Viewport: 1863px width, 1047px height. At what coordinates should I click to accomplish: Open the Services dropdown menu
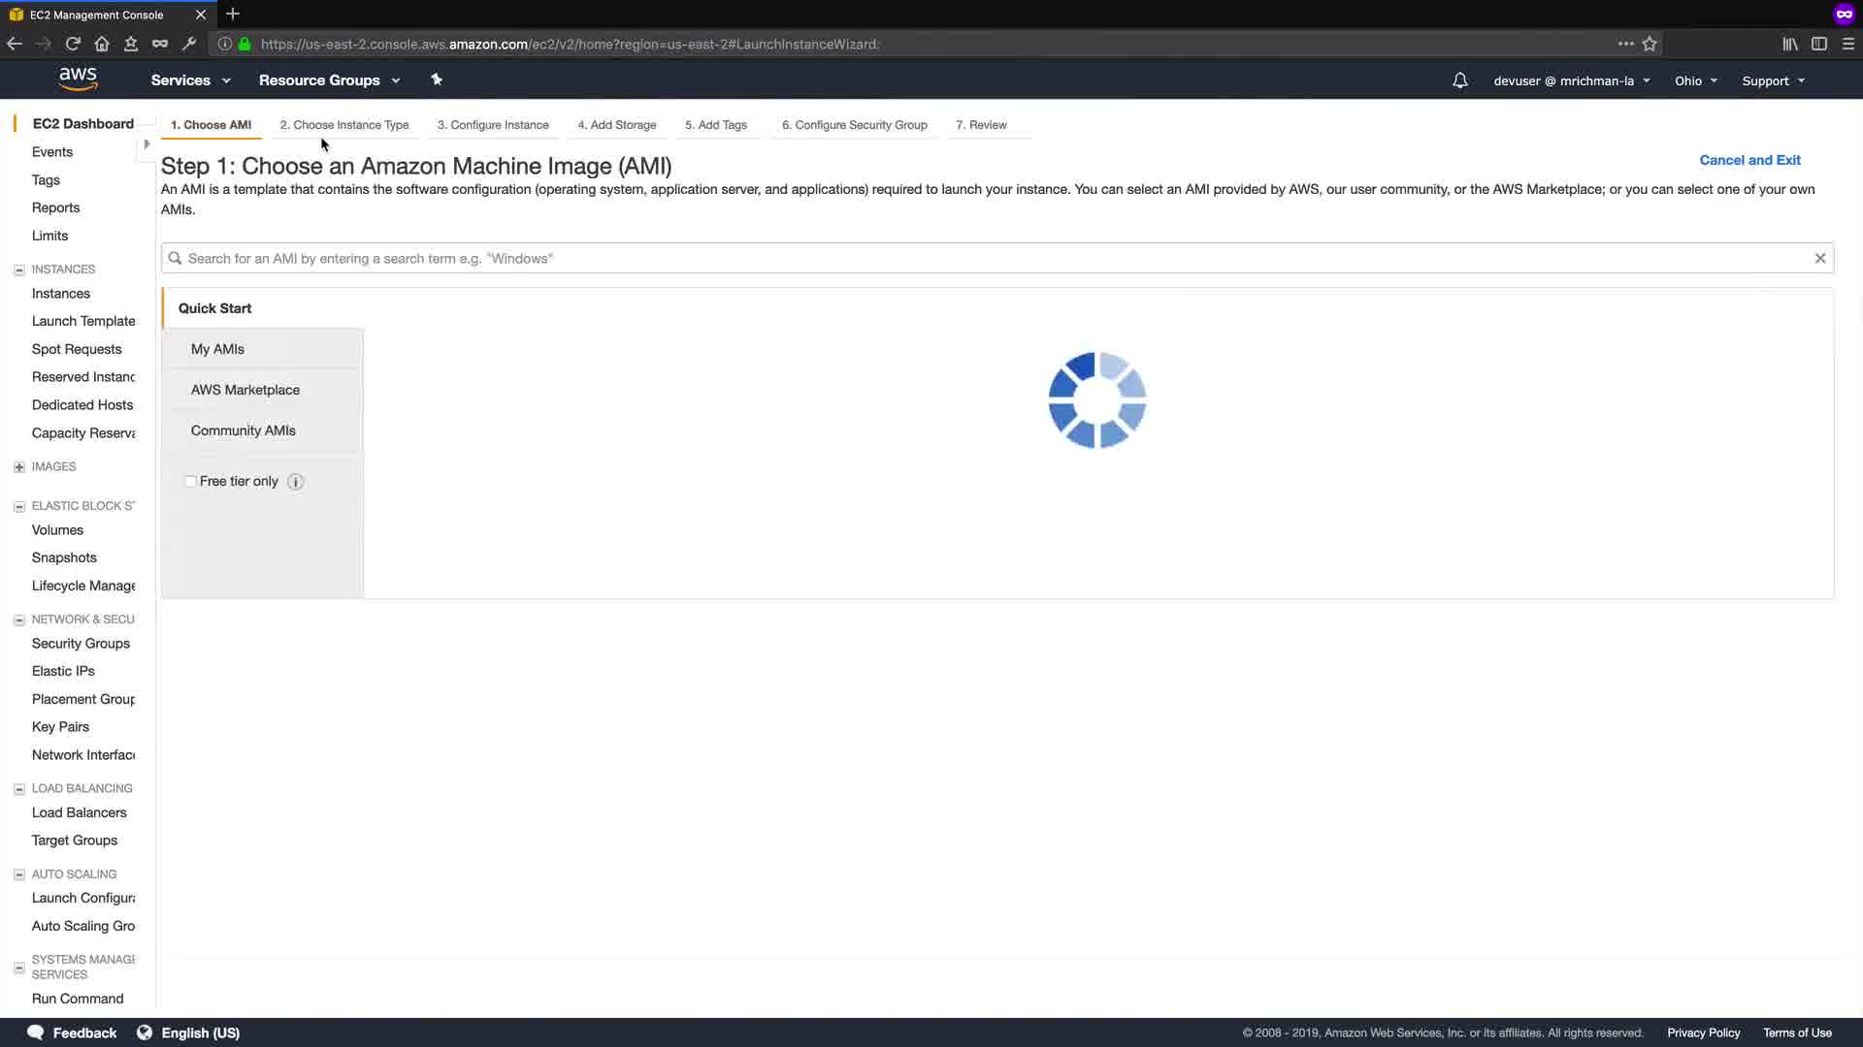190,80
